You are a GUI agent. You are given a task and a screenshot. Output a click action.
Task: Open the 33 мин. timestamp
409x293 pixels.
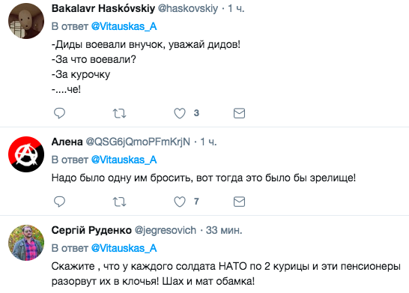click(224, 230)
